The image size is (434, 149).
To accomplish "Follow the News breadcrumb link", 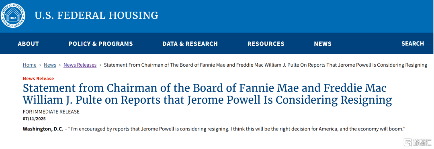I will pyautogui.click(x=50, y=65).
